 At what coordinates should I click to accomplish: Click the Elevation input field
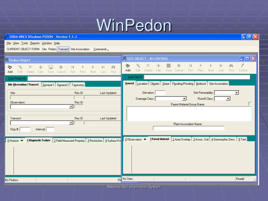[160, 93]
